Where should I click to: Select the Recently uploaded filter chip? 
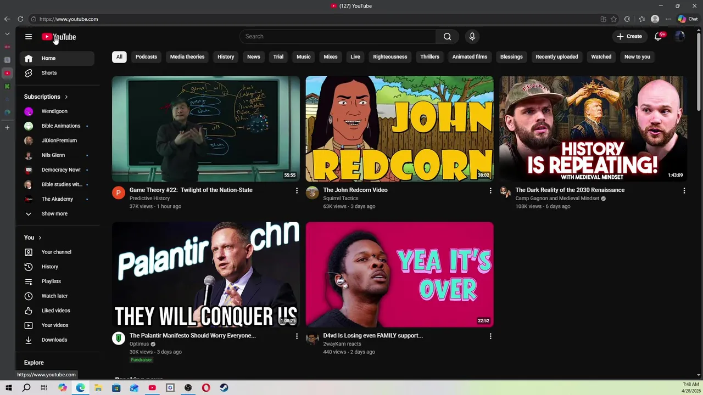pos(557,57)
